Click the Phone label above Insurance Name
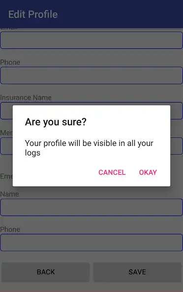This screenshot has height=292, width=183. [x=10, y=62]
